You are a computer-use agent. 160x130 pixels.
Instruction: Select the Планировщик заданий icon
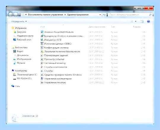click(x=42, y=55)
